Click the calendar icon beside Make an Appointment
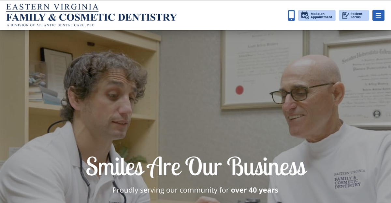Image resolution: width=391 pixels, height=203 pixels. pos(305,15)
